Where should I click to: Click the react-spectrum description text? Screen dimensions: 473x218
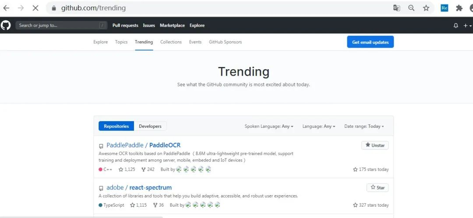(x=198, y=196)
